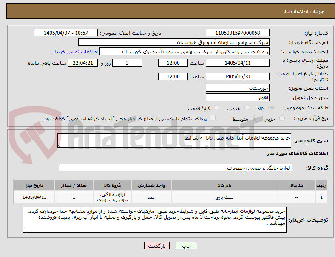Click the response deadline date 1405/04/11 field

[x=238, y=63]
